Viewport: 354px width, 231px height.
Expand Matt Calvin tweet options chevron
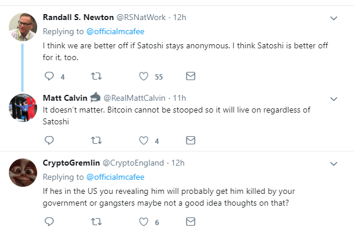pos(334,99)
